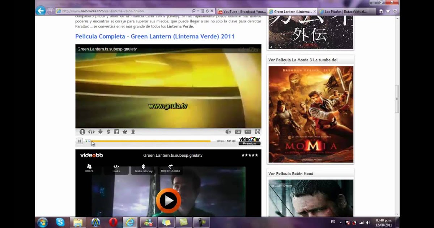434x228 pixels.
Task: Open the browser Tools gear icon
Action: coord(395,11)
